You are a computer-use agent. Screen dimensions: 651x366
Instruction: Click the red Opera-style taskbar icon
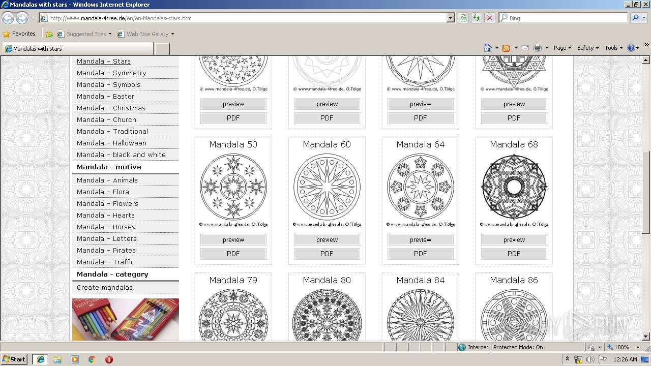click(x=109, y=359)
